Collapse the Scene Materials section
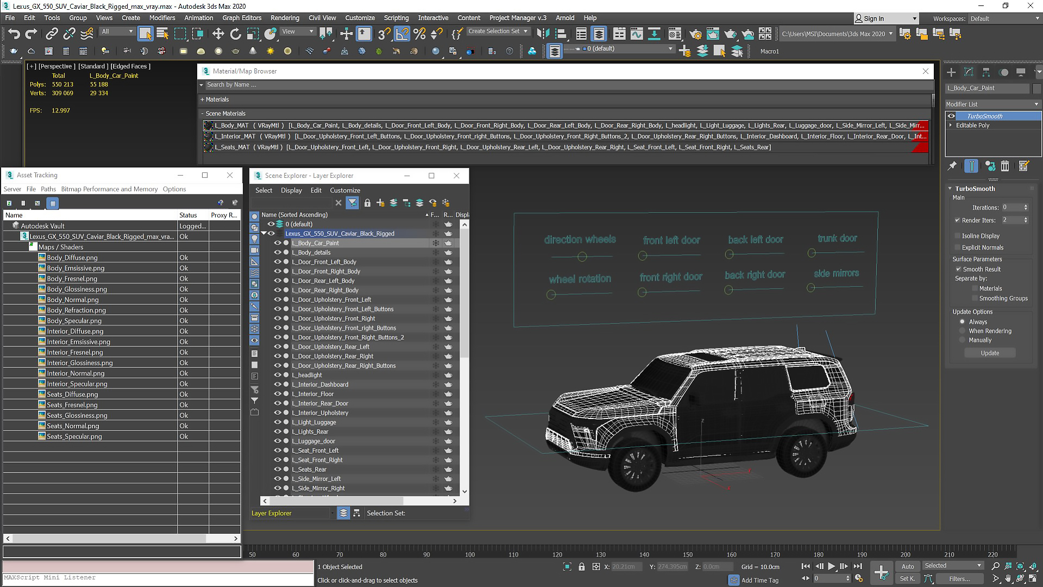The image size is (1043, 587). tap(202, 114)
